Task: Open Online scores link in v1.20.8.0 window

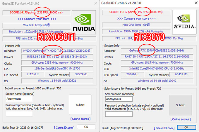Action: [181, 119]
